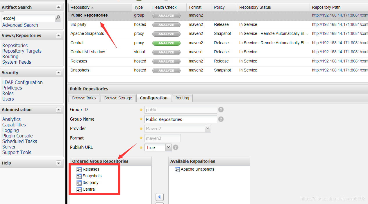Select the 3rd party repository row
The width and height of the screenshot is (368, 204).
pyautogui.click(x=218, y=25)
